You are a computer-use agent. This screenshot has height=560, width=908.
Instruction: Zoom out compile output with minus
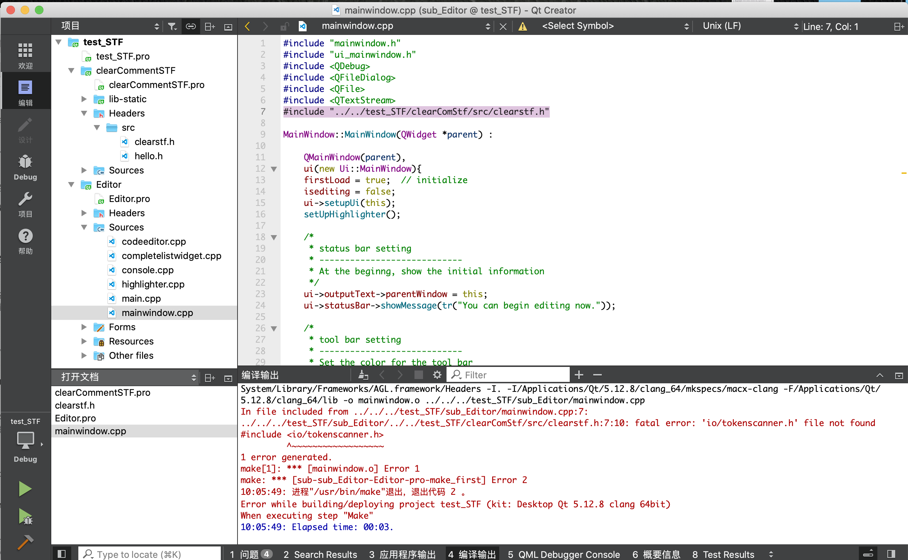pyautogui.click(x=597, y=375)
